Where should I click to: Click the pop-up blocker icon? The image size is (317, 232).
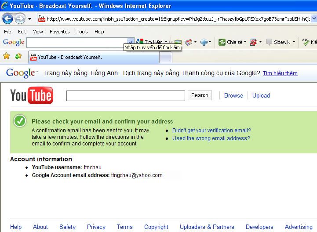(254, 42)
